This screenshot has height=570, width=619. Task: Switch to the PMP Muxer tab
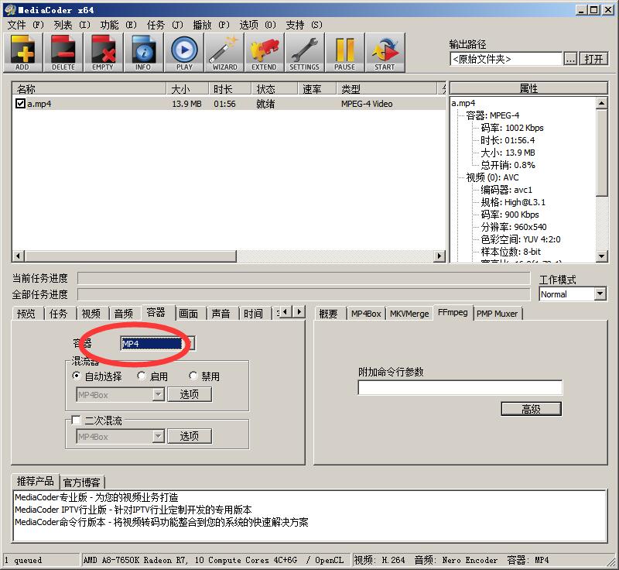[x=497, y=314]
